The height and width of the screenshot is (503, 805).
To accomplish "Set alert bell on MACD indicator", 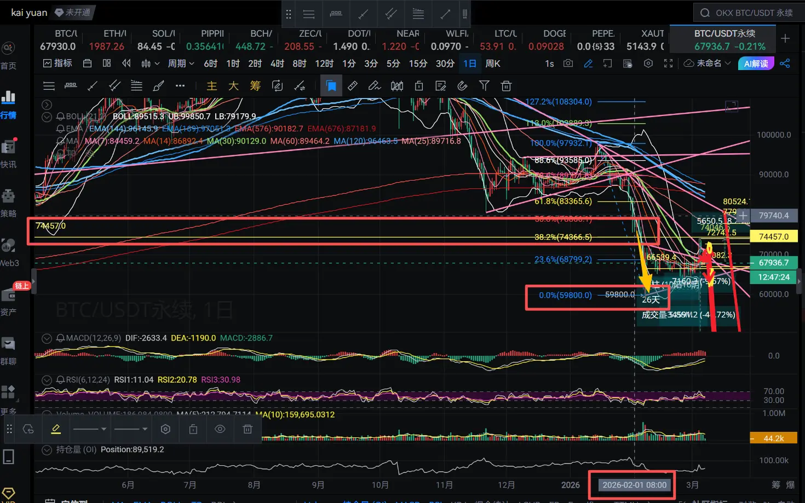I will [60, 338].
